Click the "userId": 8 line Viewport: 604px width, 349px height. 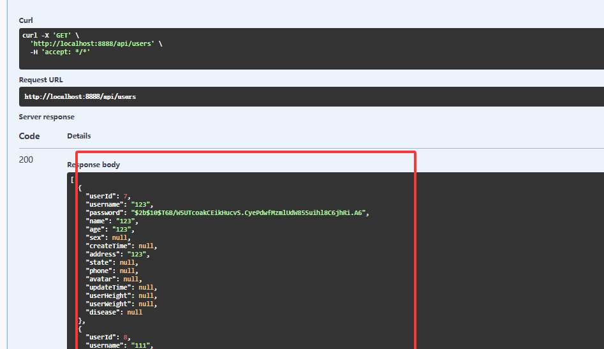point(108,337)
